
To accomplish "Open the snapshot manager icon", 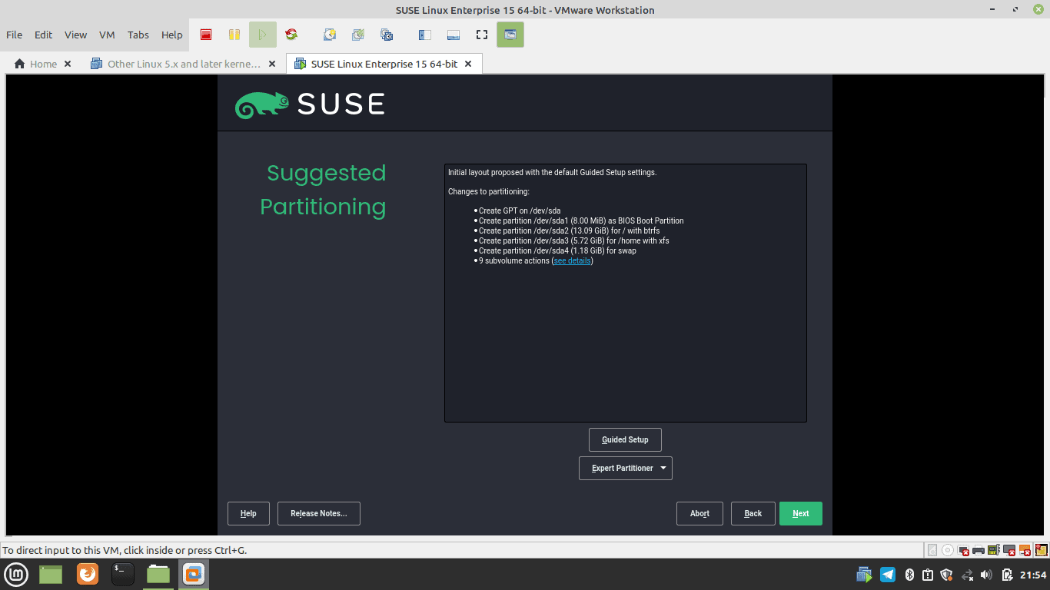I will [387, 35].
